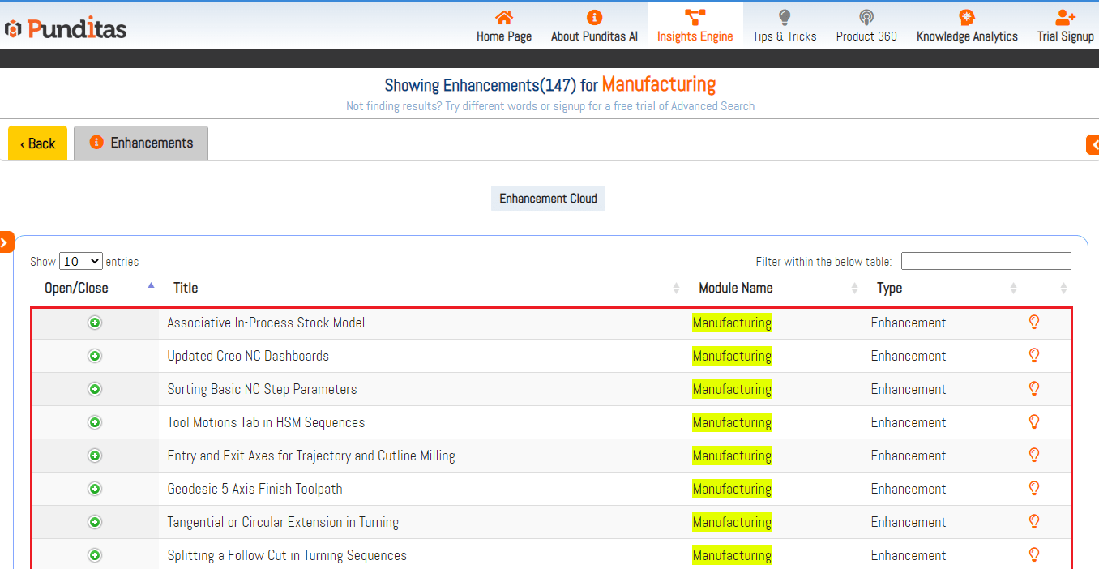Open the Home Page nav item
The width and height of the screenshot is (1099, 569).
[503, 27]
